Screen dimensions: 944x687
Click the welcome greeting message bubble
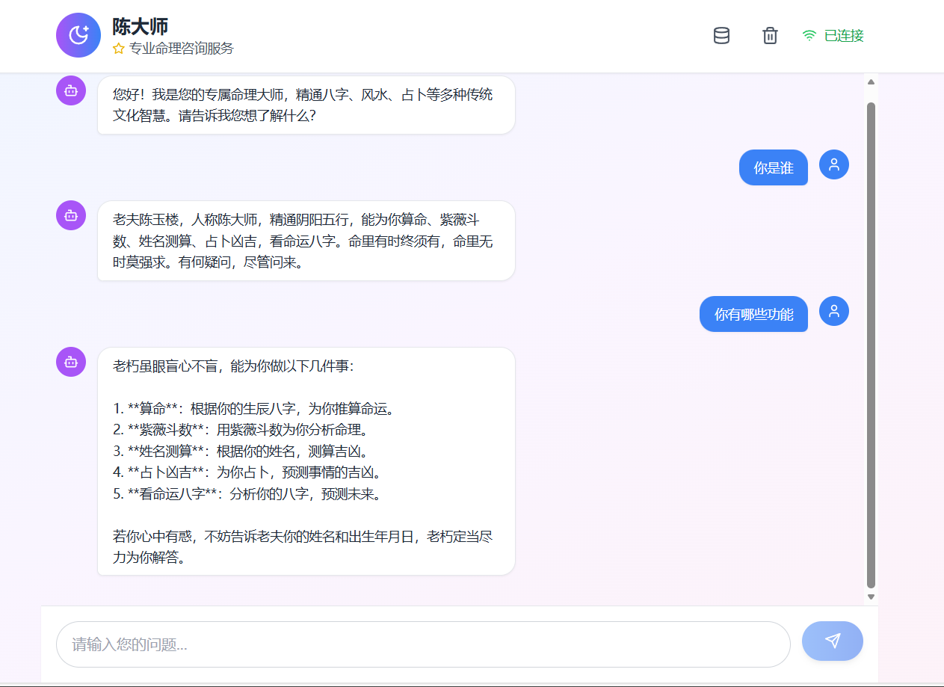[305, 105]
